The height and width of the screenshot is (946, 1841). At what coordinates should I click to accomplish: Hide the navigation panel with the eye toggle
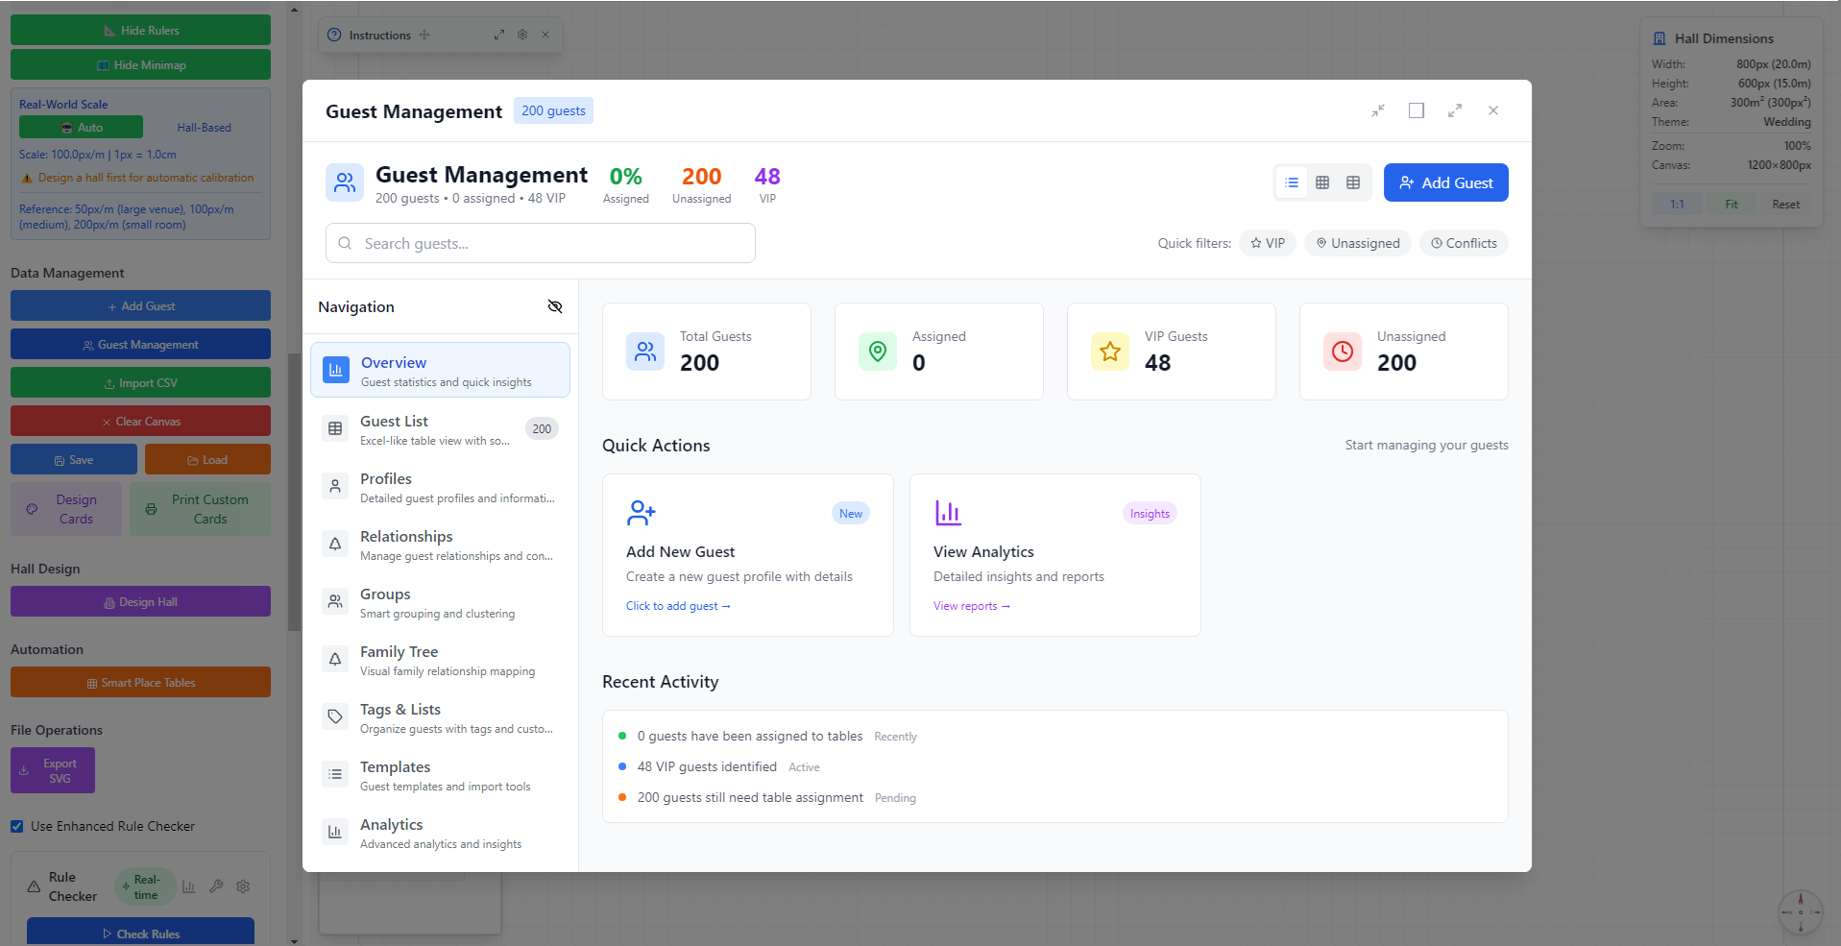pyautogui.click(x=555, y=306)
